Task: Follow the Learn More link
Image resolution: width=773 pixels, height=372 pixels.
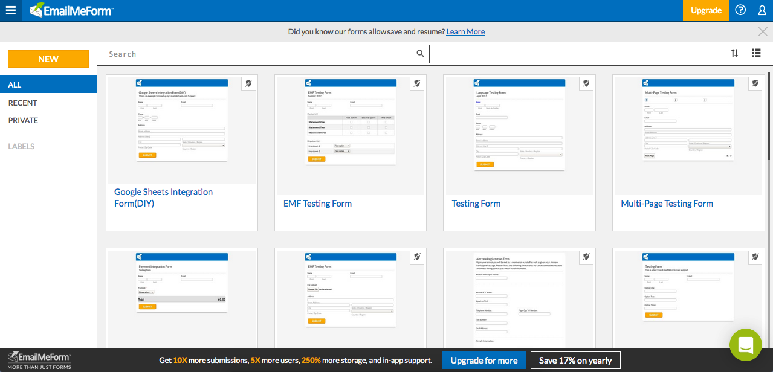Action: [465, 32]
